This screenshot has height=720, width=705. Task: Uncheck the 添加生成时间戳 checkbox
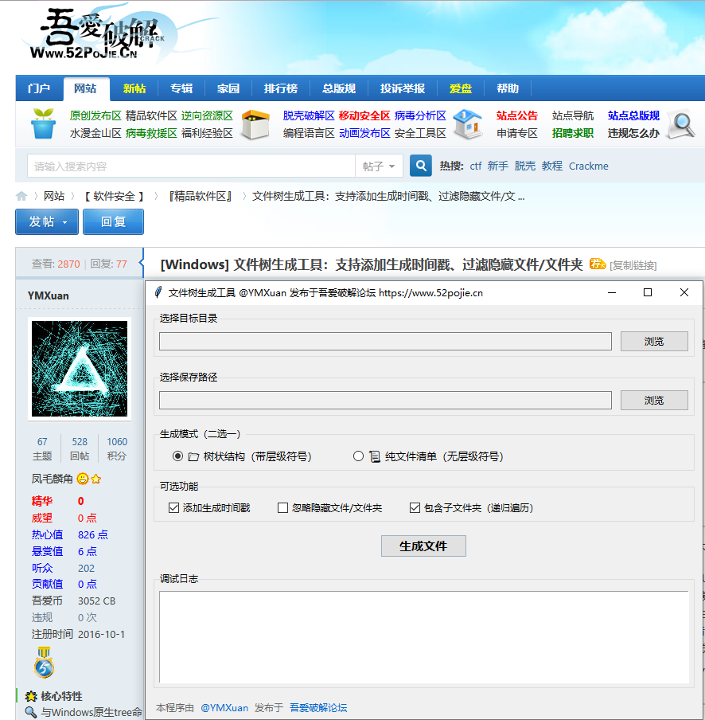click(173, 508)
